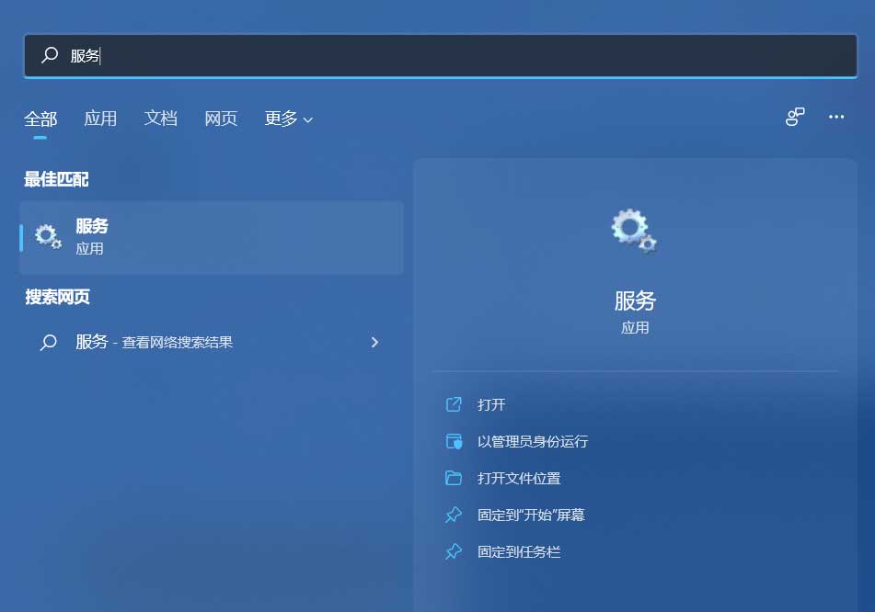Expand 服务 web search results with arrow

coord(374,342)
